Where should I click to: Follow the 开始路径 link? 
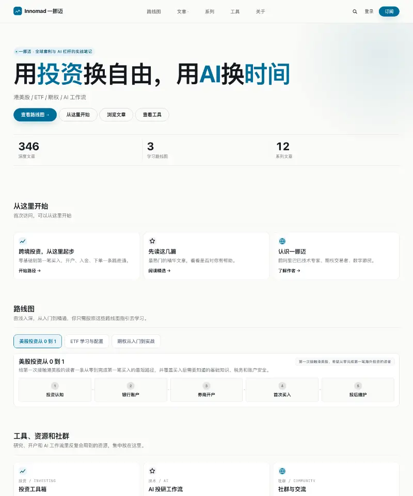coord(30,271)
